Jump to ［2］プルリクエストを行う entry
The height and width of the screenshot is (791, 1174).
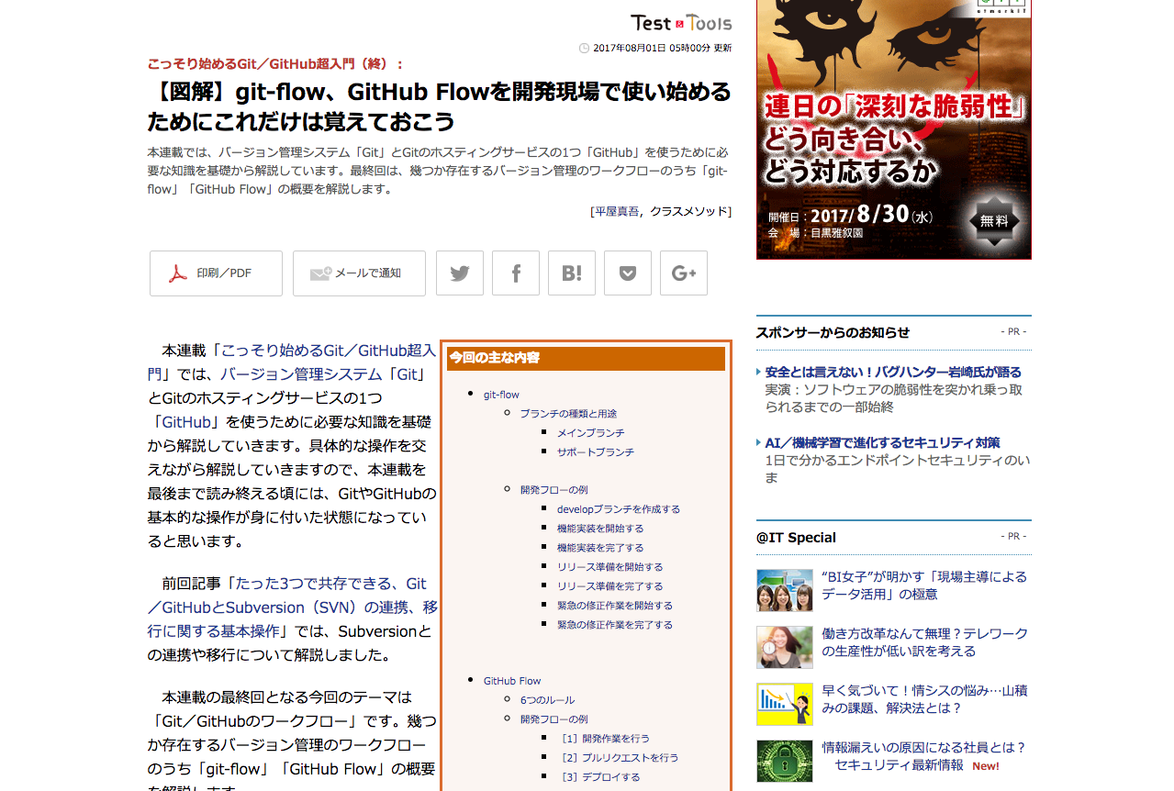click(x=618, y=758)
